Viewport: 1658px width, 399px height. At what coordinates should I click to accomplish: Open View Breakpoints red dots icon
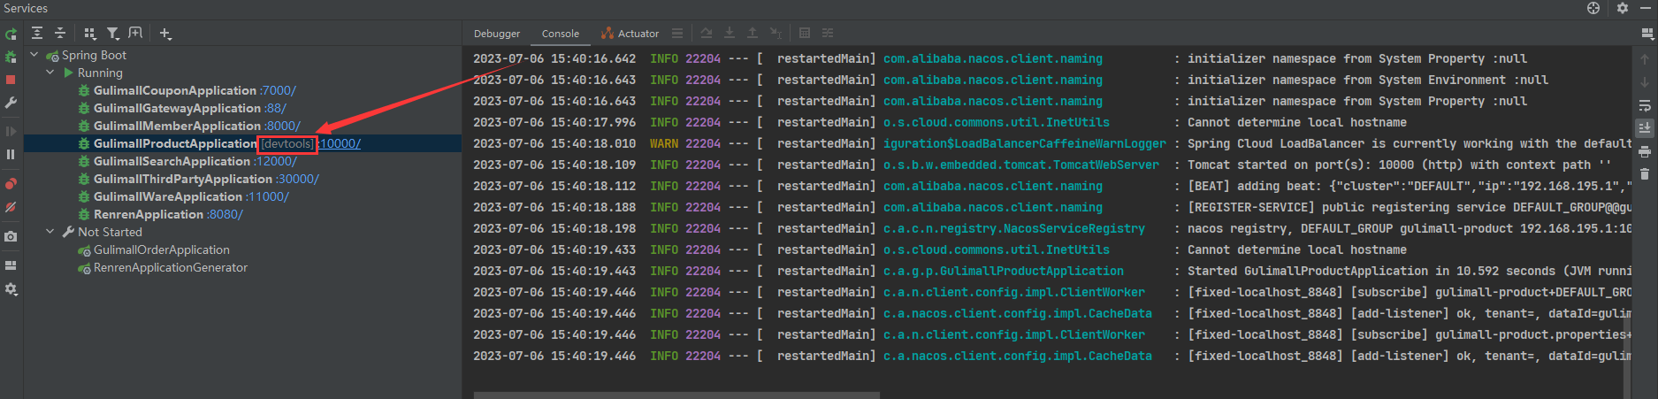[11, 184]
